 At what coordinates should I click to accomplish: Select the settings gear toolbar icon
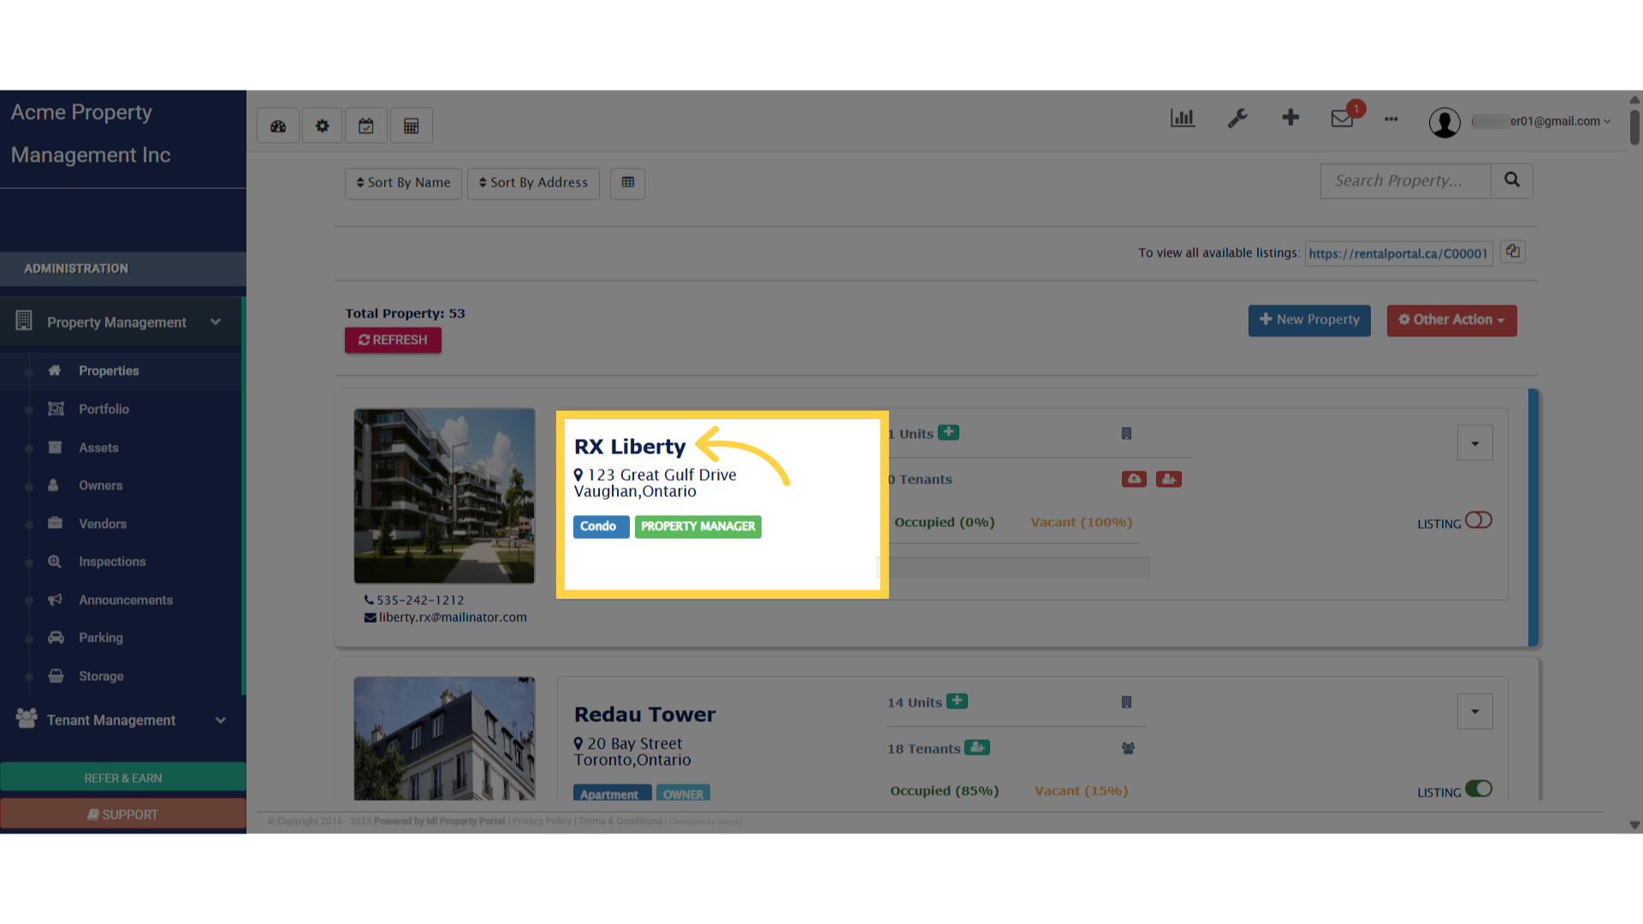click(x=322, y=125)
